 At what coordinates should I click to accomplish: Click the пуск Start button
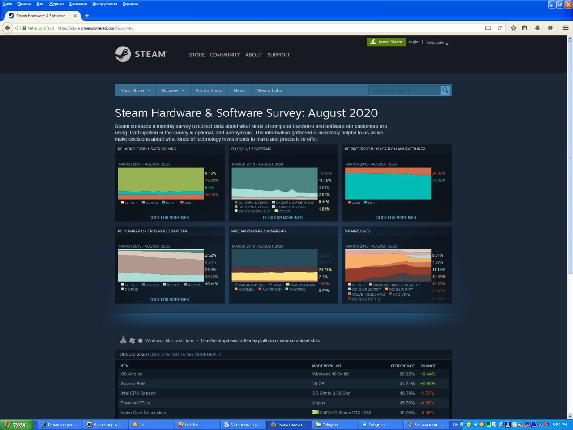(x=17, y=425)
